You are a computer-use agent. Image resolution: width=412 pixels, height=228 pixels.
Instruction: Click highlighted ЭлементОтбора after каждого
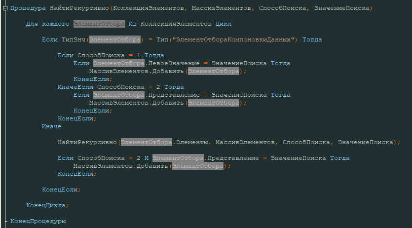point(99,24)
